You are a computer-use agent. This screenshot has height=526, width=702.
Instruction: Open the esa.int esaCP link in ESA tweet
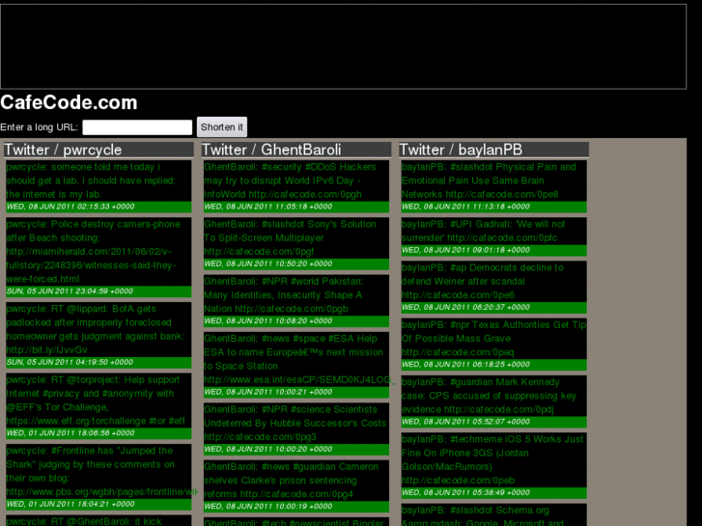299,379
